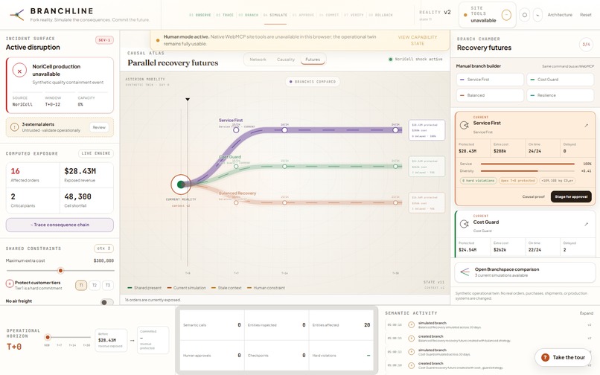600x375 pixels.
Task: Go to step 03 Branch
Action: (249, 15)
